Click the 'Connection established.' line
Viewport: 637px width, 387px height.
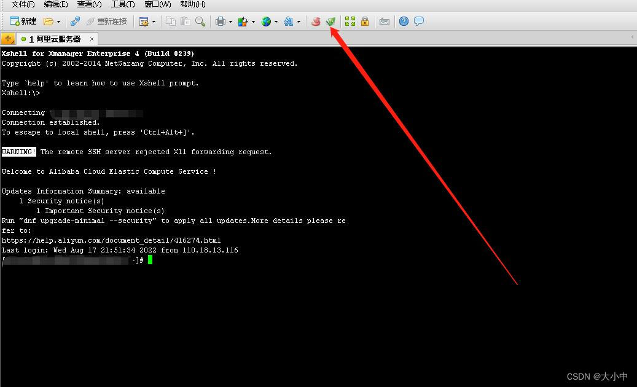click(51, 122)
